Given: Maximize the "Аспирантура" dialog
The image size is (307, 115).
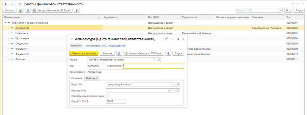Looking at the screenshot, I should click(178, 39).
